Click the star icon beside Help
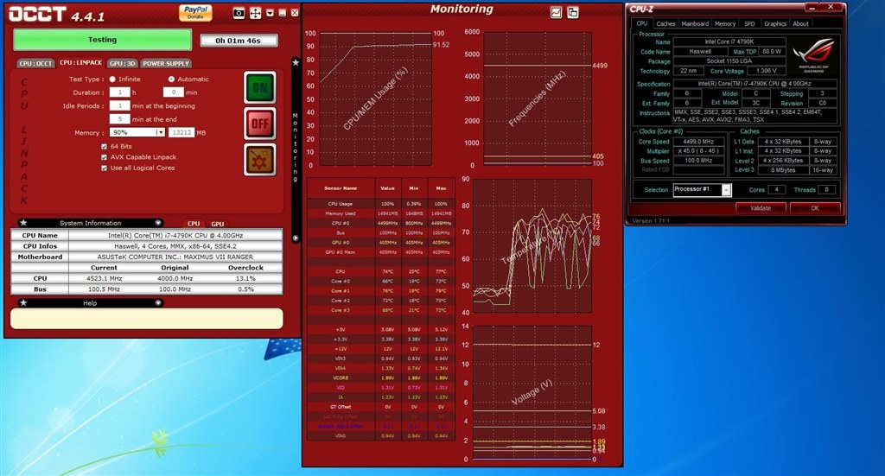 coord(23,303)
